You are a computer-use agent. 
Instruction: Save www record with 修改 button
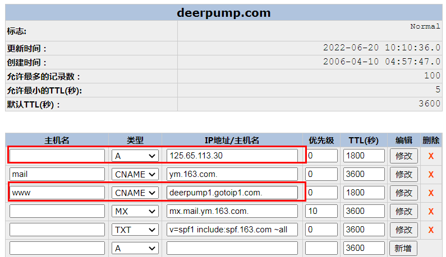click(403, 193)
